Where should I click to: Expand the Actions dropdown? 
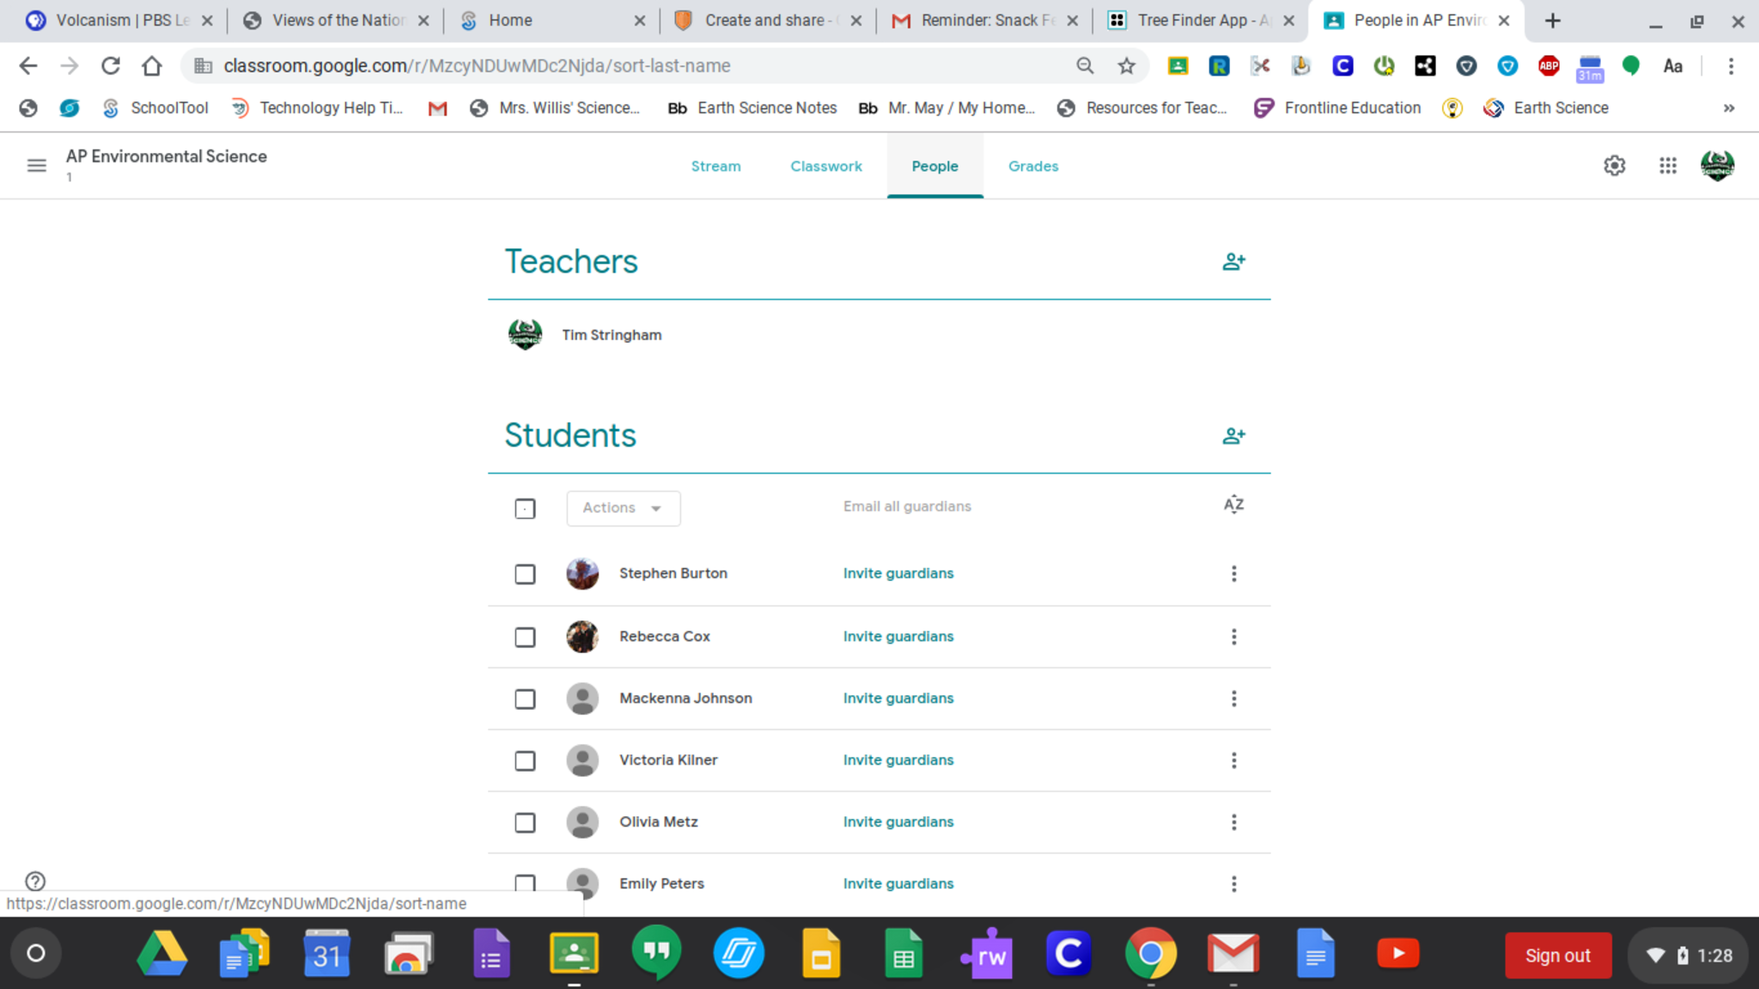point(623,509)
